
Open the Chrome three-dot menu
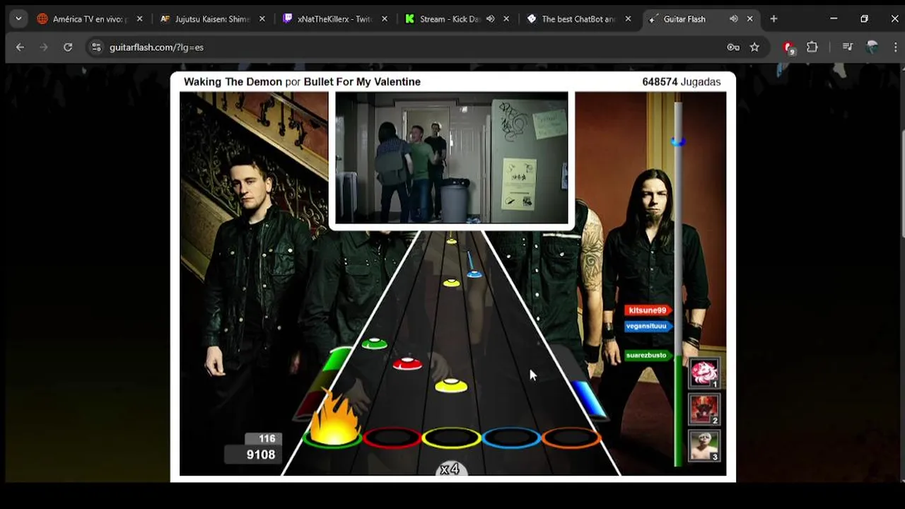pos(894,47)
